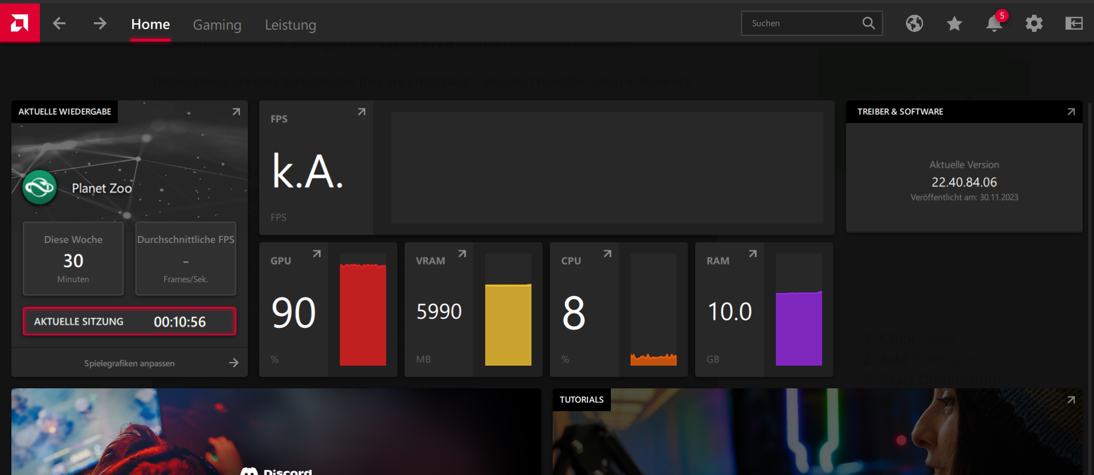
Task: Click the Planet Zoo game icon
Action: pos(39,187)
